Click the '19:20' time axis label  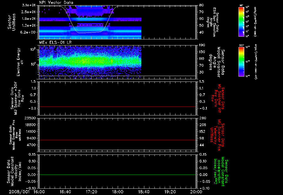click(170, 192)
